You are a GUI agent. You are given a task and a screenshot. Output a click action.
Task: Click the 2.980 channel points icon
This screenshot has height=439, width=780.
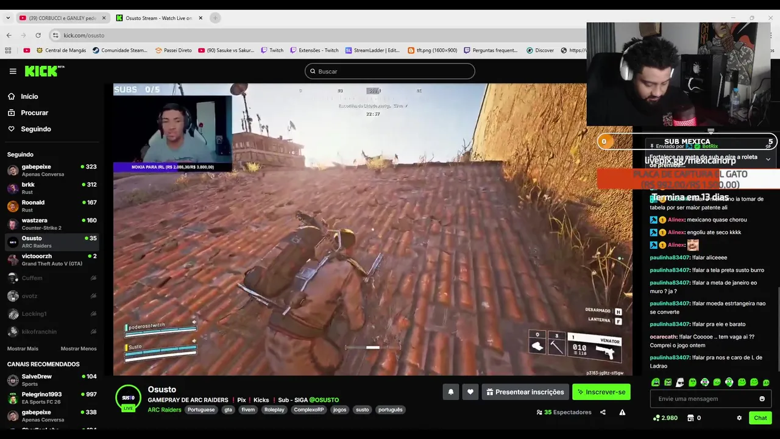point(656,418)
